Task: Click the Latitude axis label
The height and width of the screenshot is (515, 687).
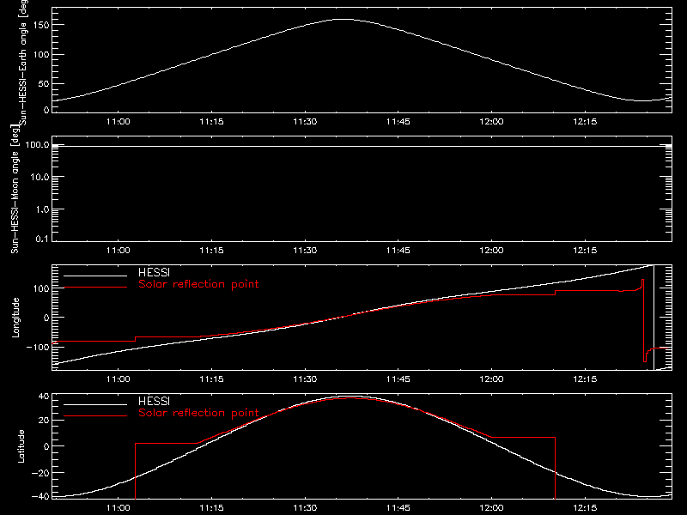Action: (x=21, y=446)
